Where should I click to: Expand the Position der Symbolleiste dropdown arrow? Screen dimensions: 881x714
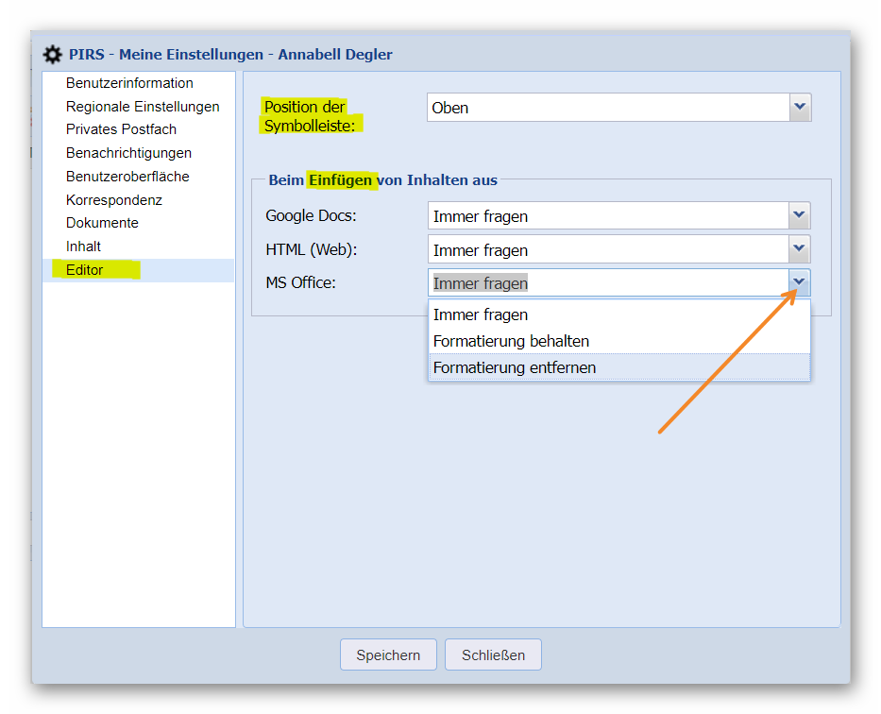(800, 108)
